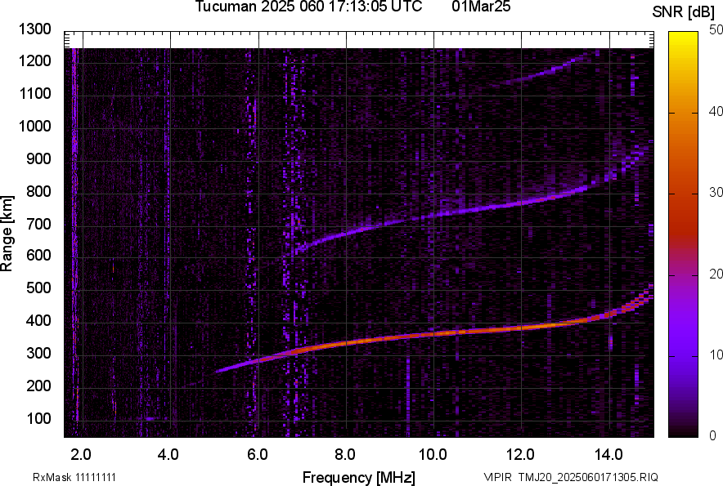Click the bright orange echo trace at 10 MHz
Viewport: 723px width, 486px height.
tap(433, 333)
